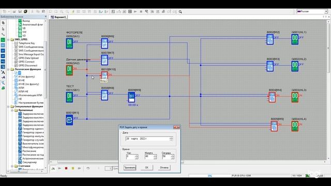The width and height of the screenshot is (331, 186).
Task: Collapse the Логические функции folder
Action: pyautogui.click(x=8, y=69)
